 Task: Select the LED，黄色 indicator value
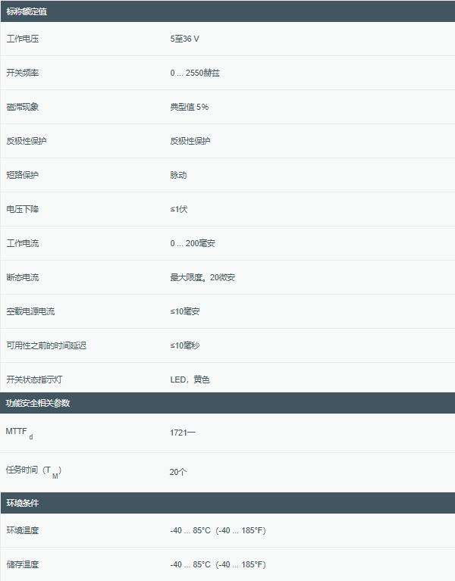point(190,380)
